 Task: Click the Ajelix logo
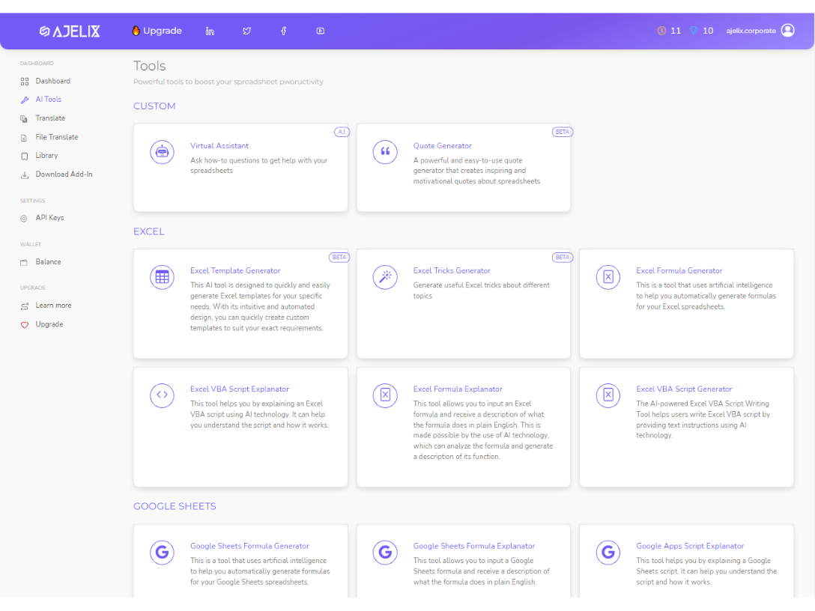[69, 31]
